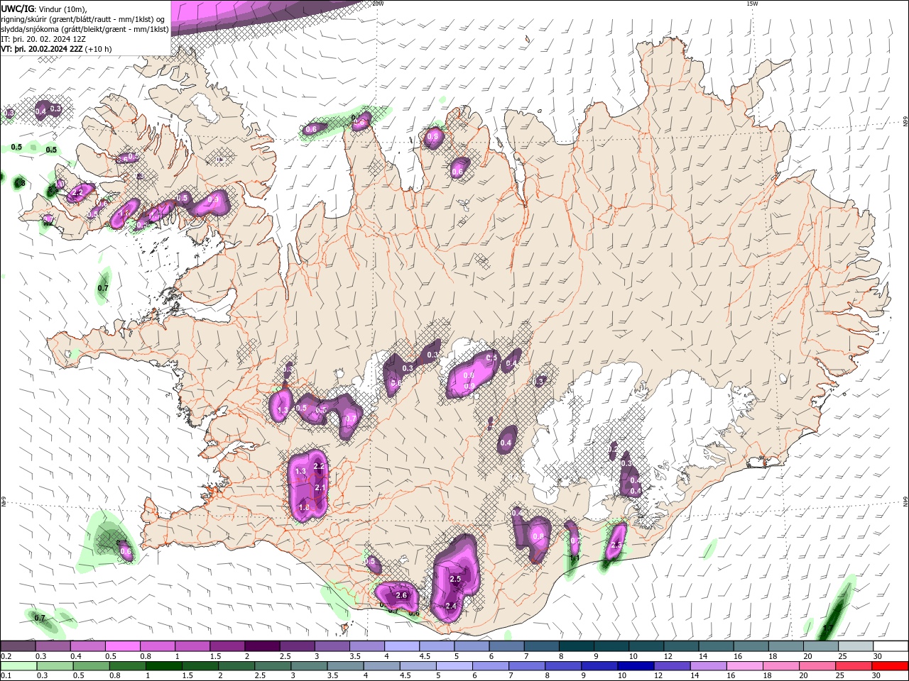The image size is (909, 681).
Task: Pick the snow scale swatch between 12 and 14
Action: tap(682, 646)
